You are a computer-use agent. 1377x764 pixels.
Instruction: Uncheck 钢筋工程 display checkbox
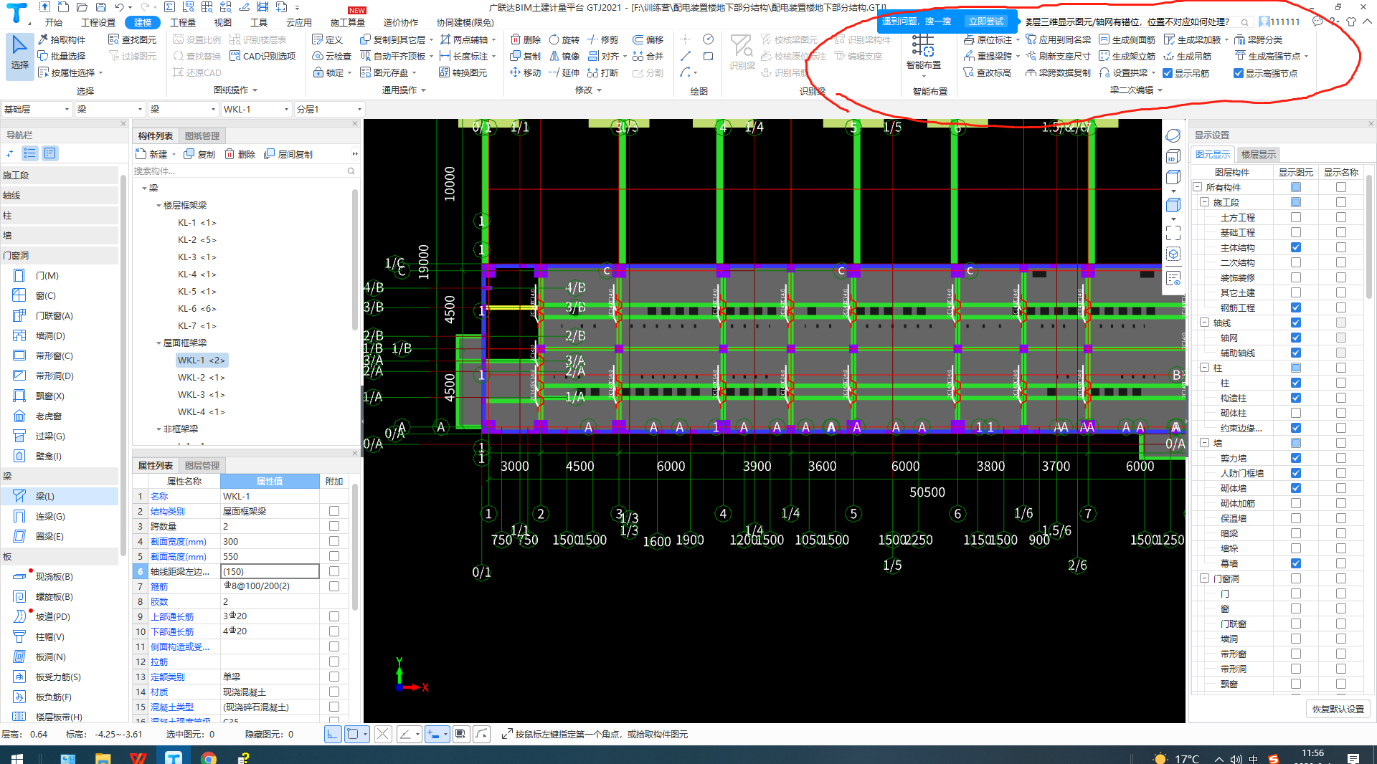(x=1296, y=307)
